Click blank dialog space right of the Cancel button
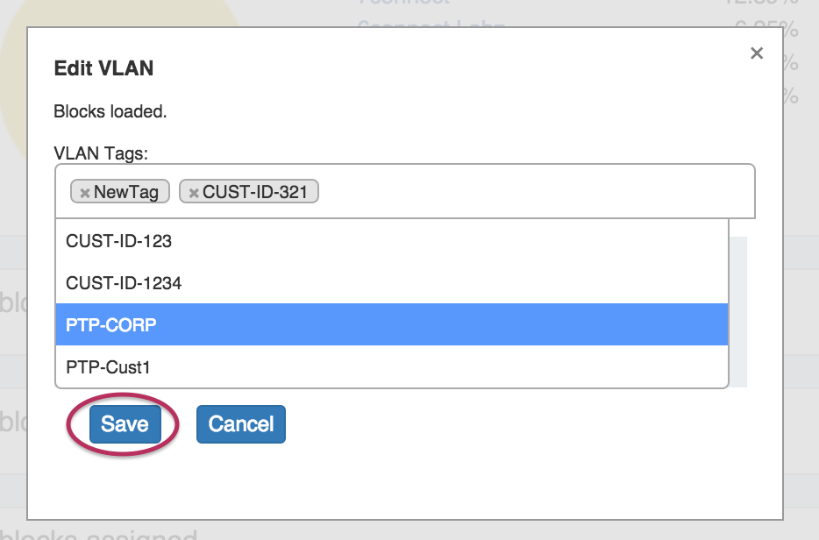 pyautogui.click(x=526, y=424)
